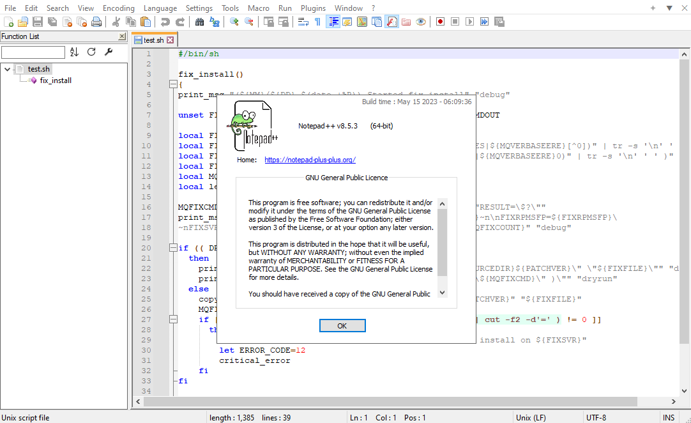Viewport: 691px width, 423px height.
Task: Click the Undo arrow icon
Action: click(165, 22)
